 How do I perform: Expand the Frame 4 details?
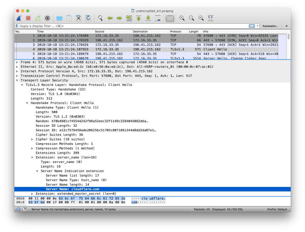pyautogui.click(x=17, y=62)
